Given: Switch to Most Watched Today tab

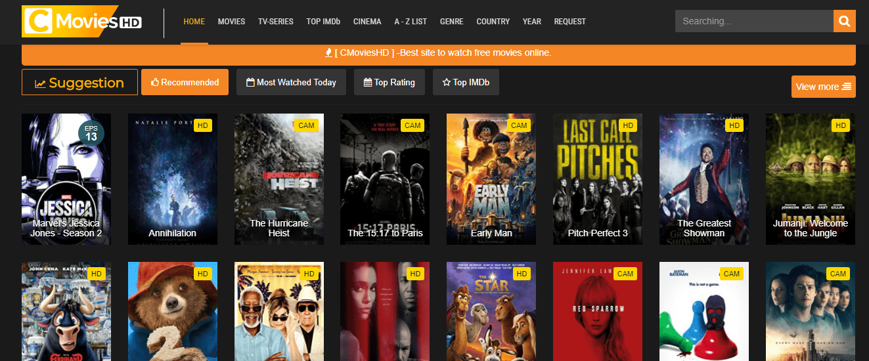Looking at the screenshot, I should coord(291,82).
